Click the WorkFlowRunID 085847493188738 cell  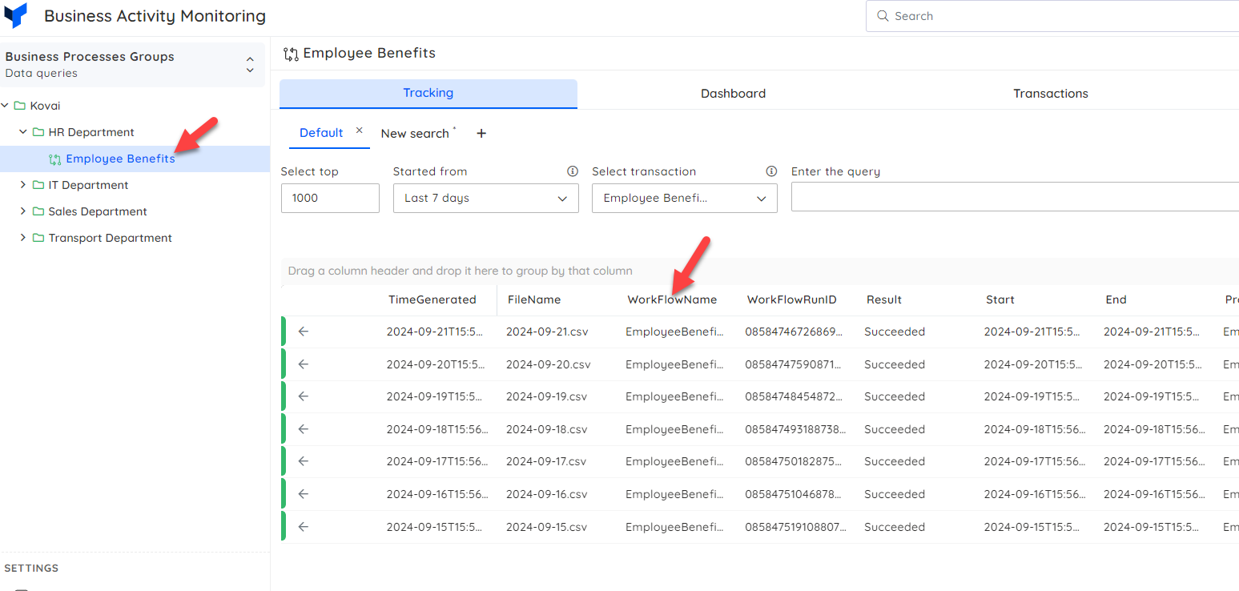tap(795, 429)
